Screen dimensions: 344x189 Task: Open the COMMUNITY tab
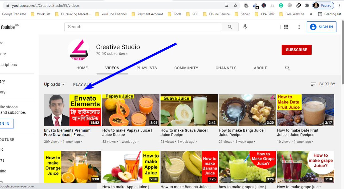click(x=186, y=68)
